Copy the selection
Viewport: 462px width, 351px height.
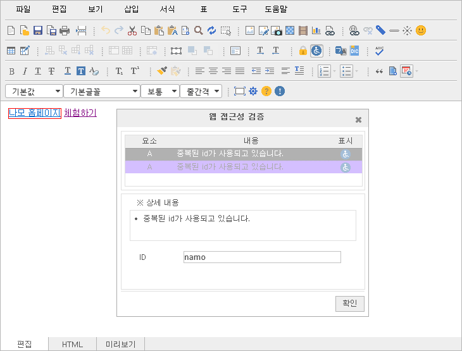coord(146,30)
